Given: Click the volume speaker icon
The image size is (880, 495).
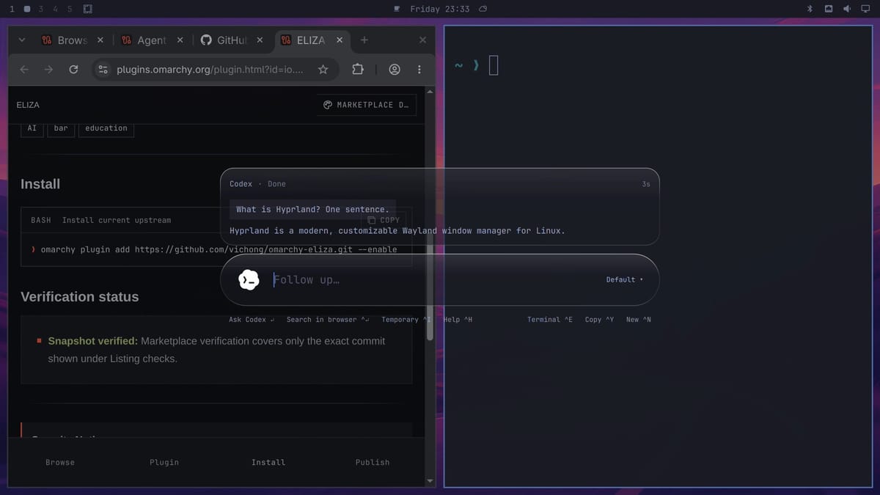Looking at the screenshot, I should tap(847, 9).
